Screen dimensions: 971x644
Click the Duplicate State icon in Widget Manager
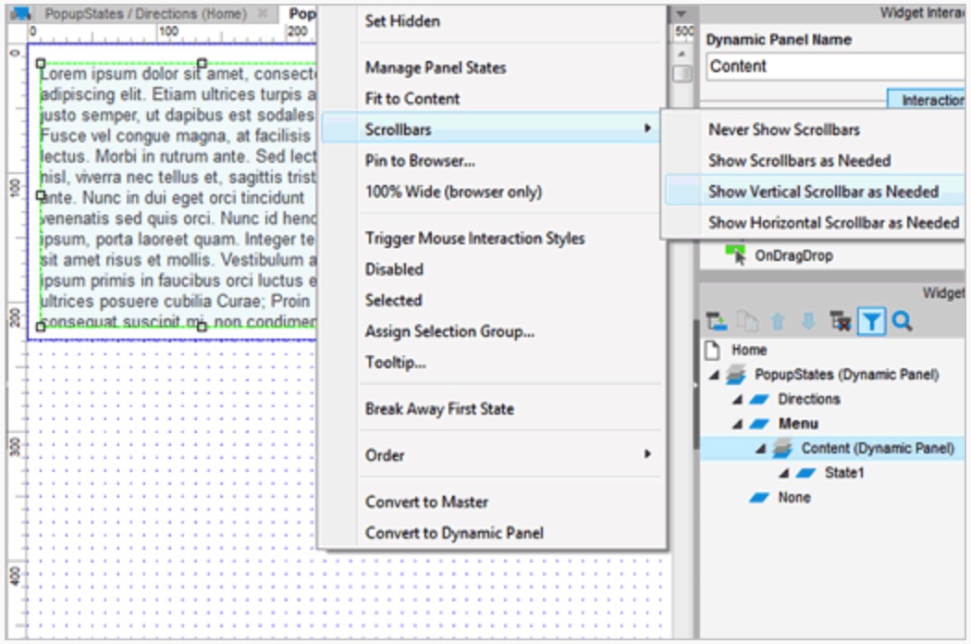click(748, 321)
